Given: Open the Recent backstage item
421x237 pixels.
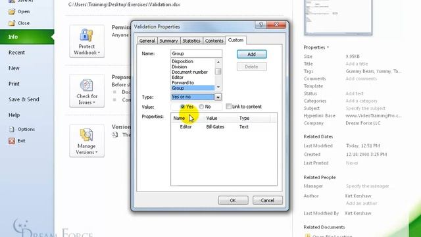Looking at the screenshot, I should [x=16, y=53].
